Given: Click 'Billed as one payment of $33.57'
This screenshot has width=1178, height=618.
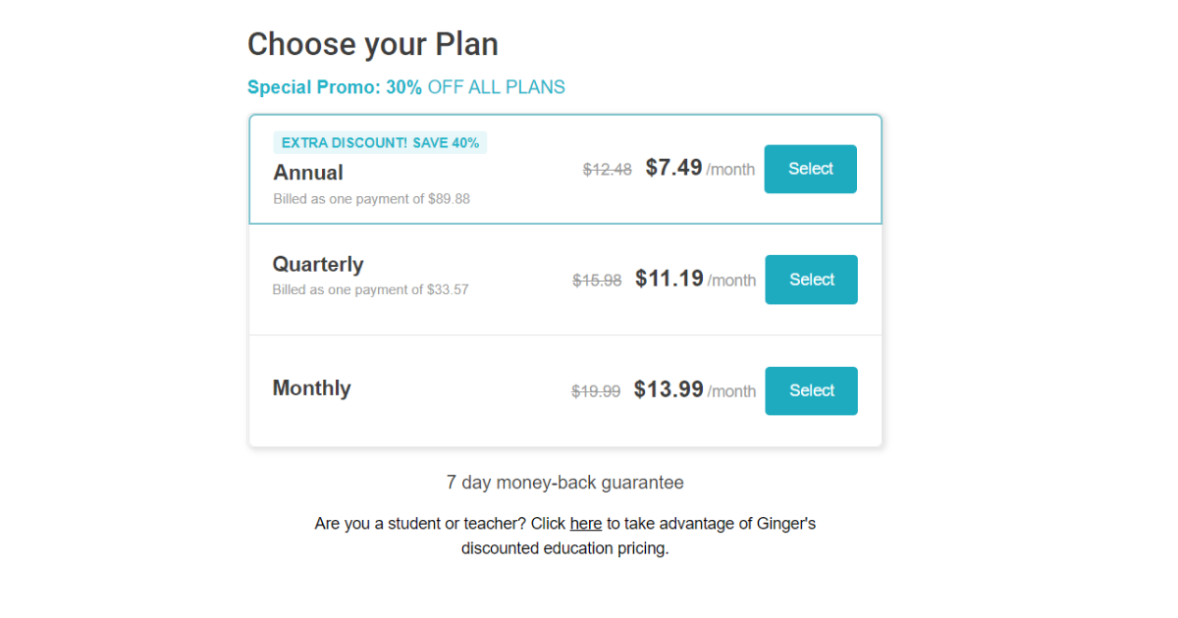Looking at the screenshot, I should pos(370,289).
